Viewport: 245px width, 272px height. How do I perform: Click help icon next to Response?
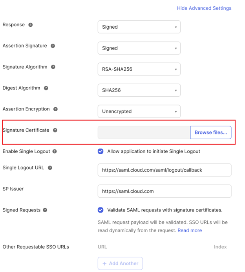[31, 25]
